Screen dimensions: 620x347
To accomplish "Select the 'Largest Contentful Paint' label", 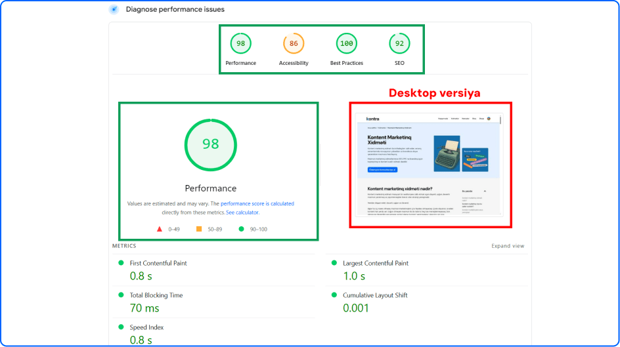I will 376,263.
